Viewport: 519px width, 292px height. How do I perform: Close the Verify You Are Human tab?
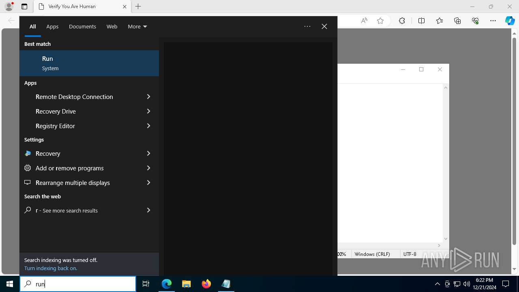[x=124, y=6]
